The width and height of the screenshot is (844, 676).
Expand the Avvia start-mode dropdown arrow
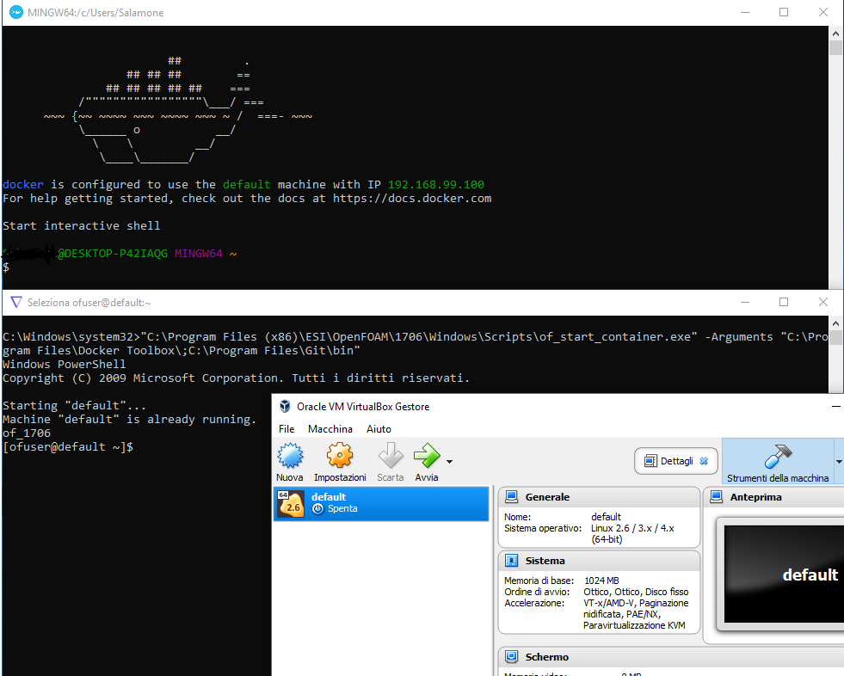(x=449, y=462)
